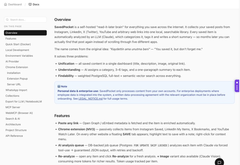The width and height of the screenshot is (240, 165).
Task: Open Quick Start (Docker) section
Action: tap(18, 44)
